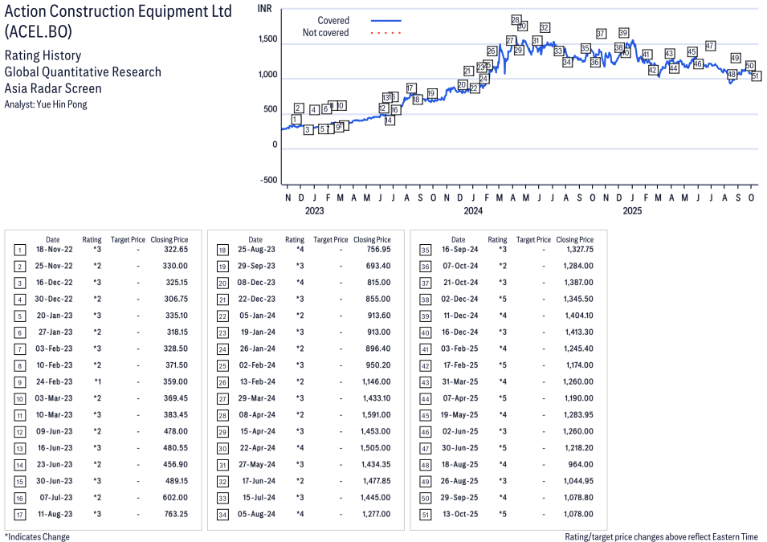The height and width of the screenshot is (542, 767).
Task: Click the INR axis unit label
Action: click(x=264, y=9)
